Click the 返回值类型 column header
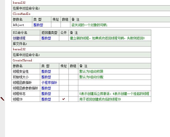 point(49,33)
